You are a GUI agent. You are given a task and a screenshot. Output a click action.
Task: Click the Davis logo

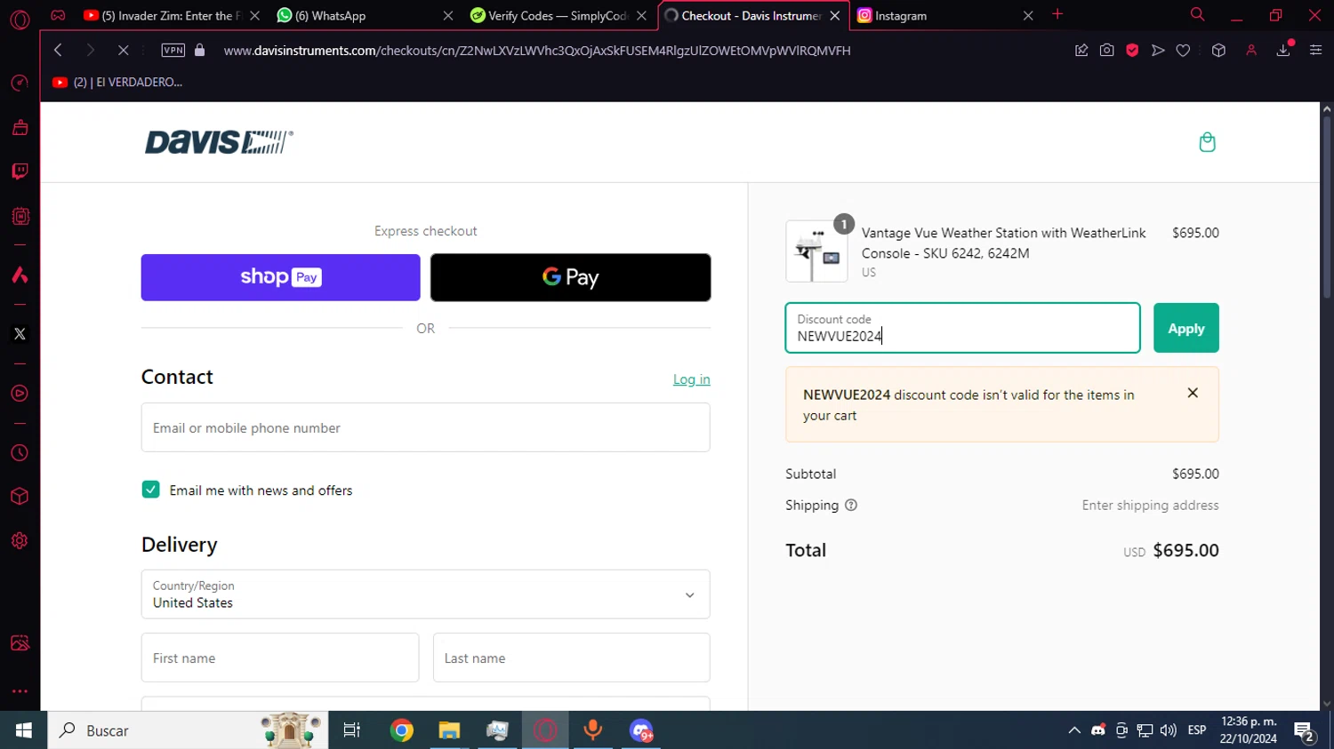[x=219, y=142]
